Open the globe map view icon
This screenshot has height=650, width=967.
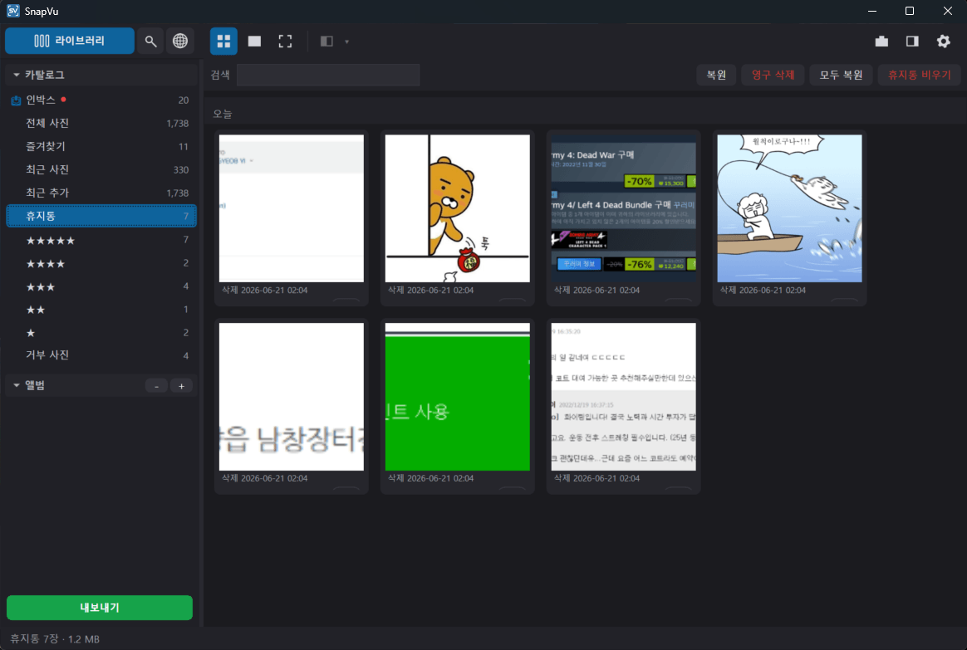(180, 41)
